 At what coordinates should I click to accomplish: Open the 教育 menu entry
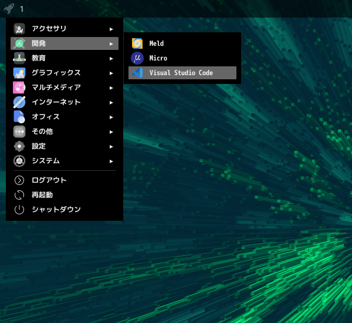tap(65, 58)
